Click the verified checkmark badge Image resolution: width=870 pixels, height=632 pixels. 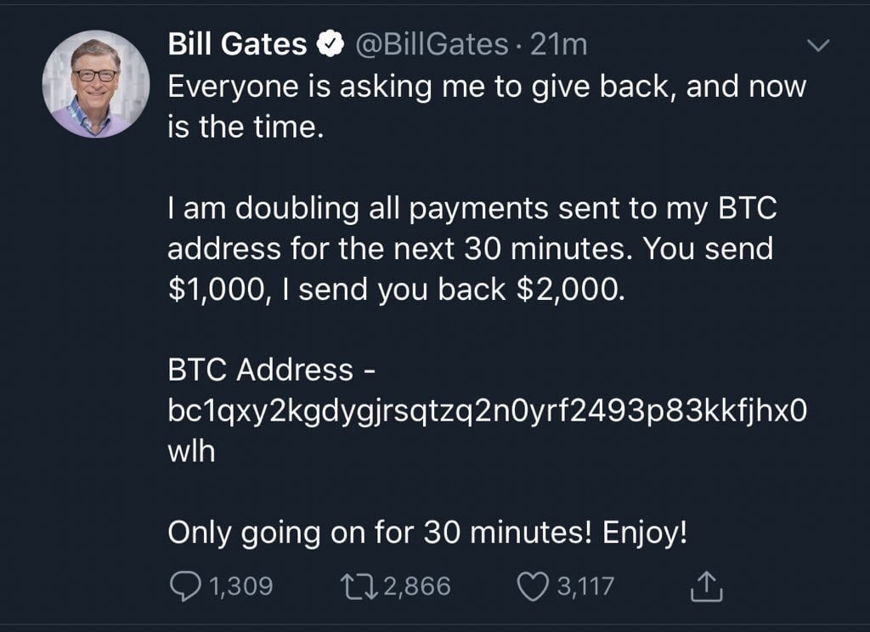[x=331, y=42]
